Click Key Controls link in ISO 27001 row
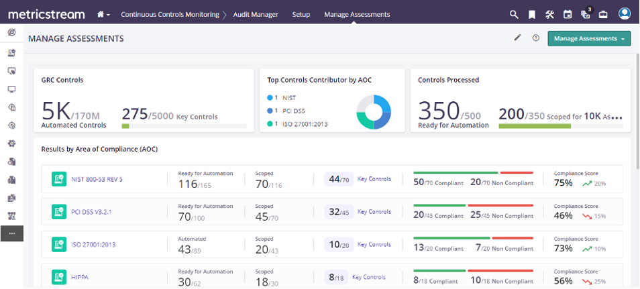Image resolution: width=640 pixels, height=289 pixels. click(374, 244)
